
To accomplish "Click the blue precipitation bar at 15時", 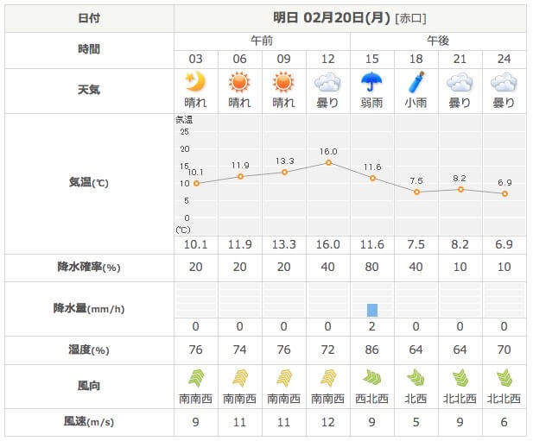I will [x=372, y=310].
